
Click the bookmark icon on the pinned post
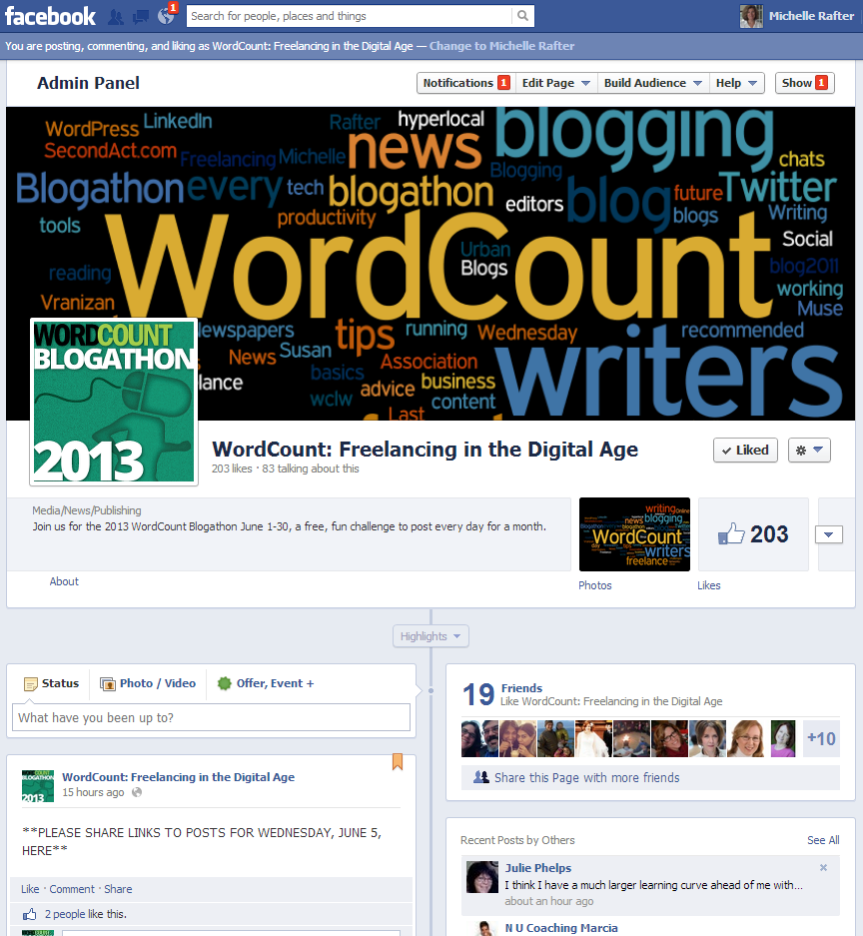coord(398,762)
